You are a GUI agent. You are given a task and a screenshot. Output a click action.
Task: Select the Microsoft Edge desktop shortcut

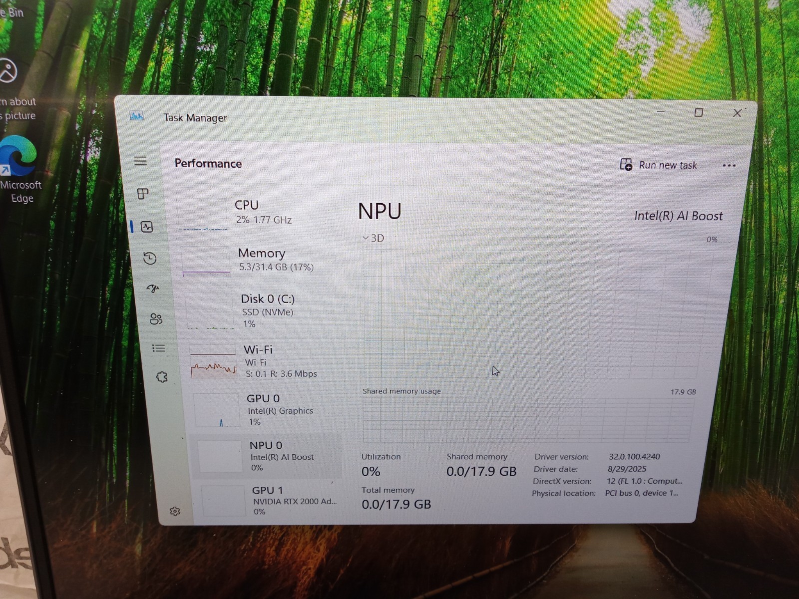pyautogui.click(x=20, y=170)
